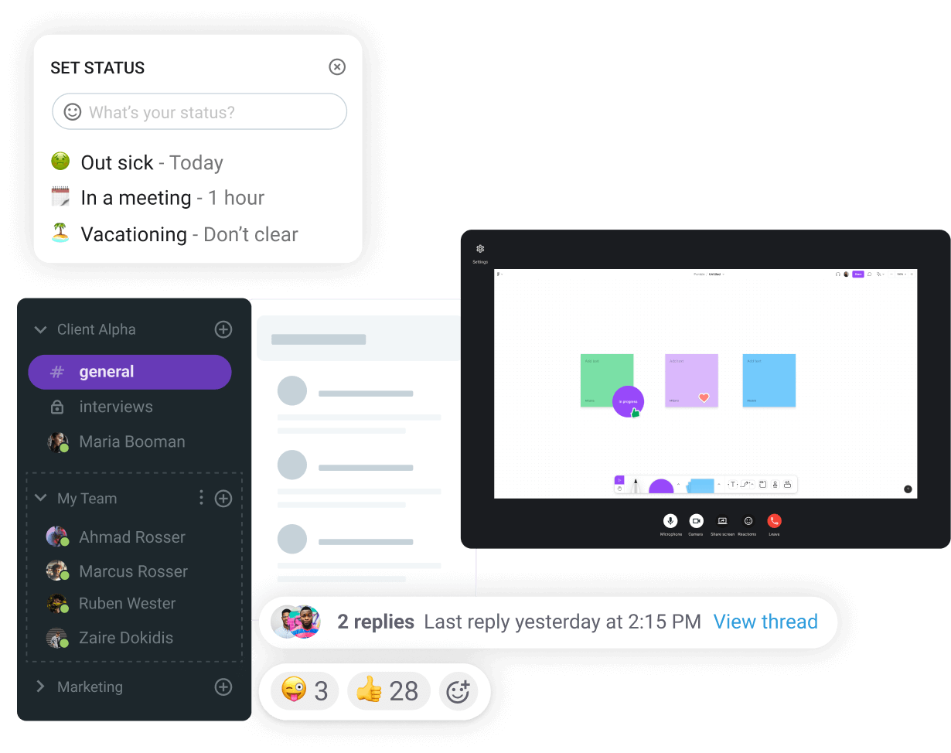
Task: Open My Team options menu
Action: click(201, 498)
